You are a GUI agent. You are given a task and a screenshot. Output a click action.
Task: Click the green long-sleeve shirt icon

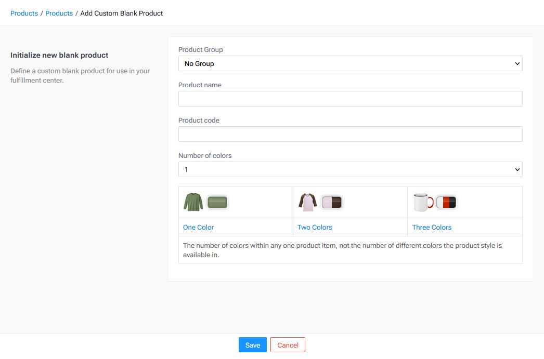[x=193, y=202]
